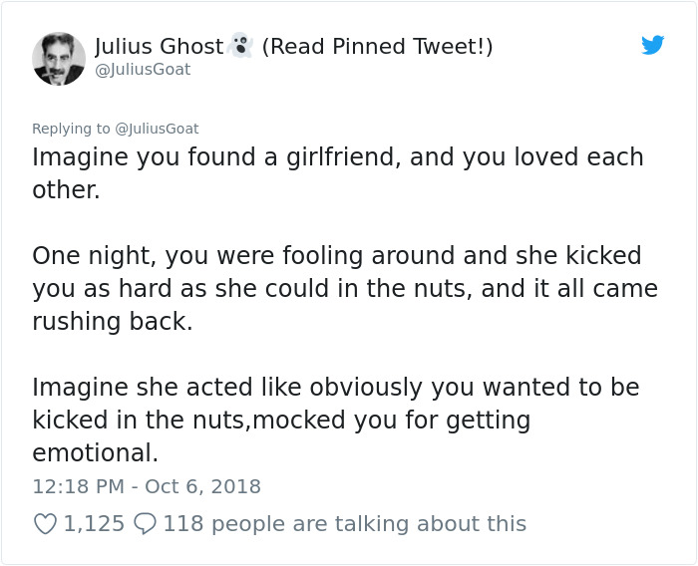
Task: Click the "Replying to" label
Action: pyautogui.click(x=72, y=129)
